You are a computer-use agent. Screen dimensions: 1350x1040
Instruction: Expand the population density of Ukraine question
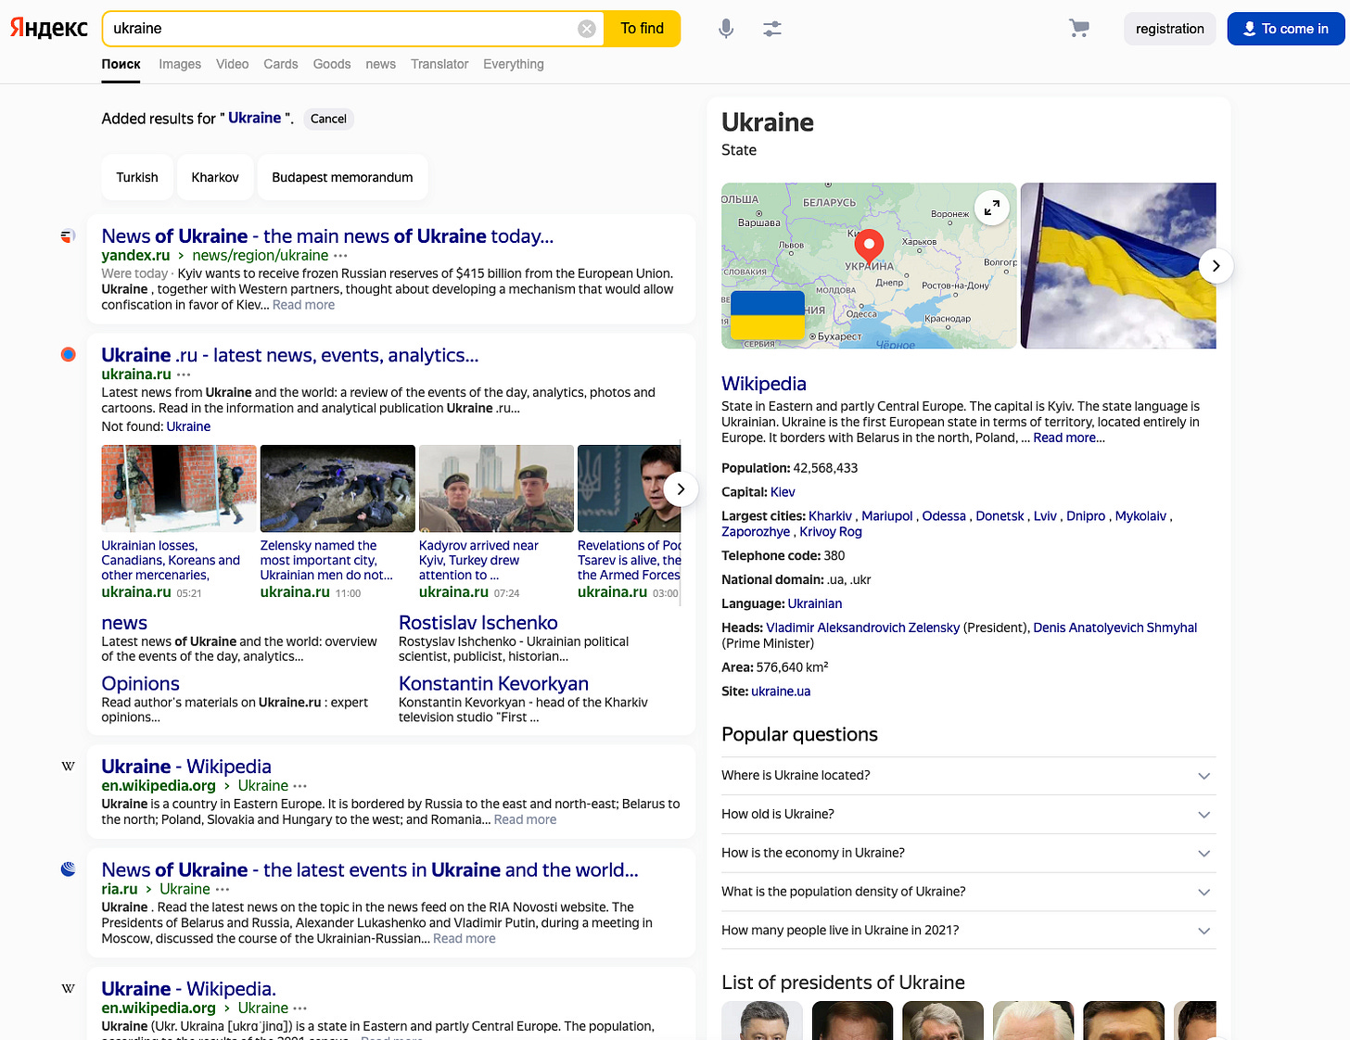point(968,892)
